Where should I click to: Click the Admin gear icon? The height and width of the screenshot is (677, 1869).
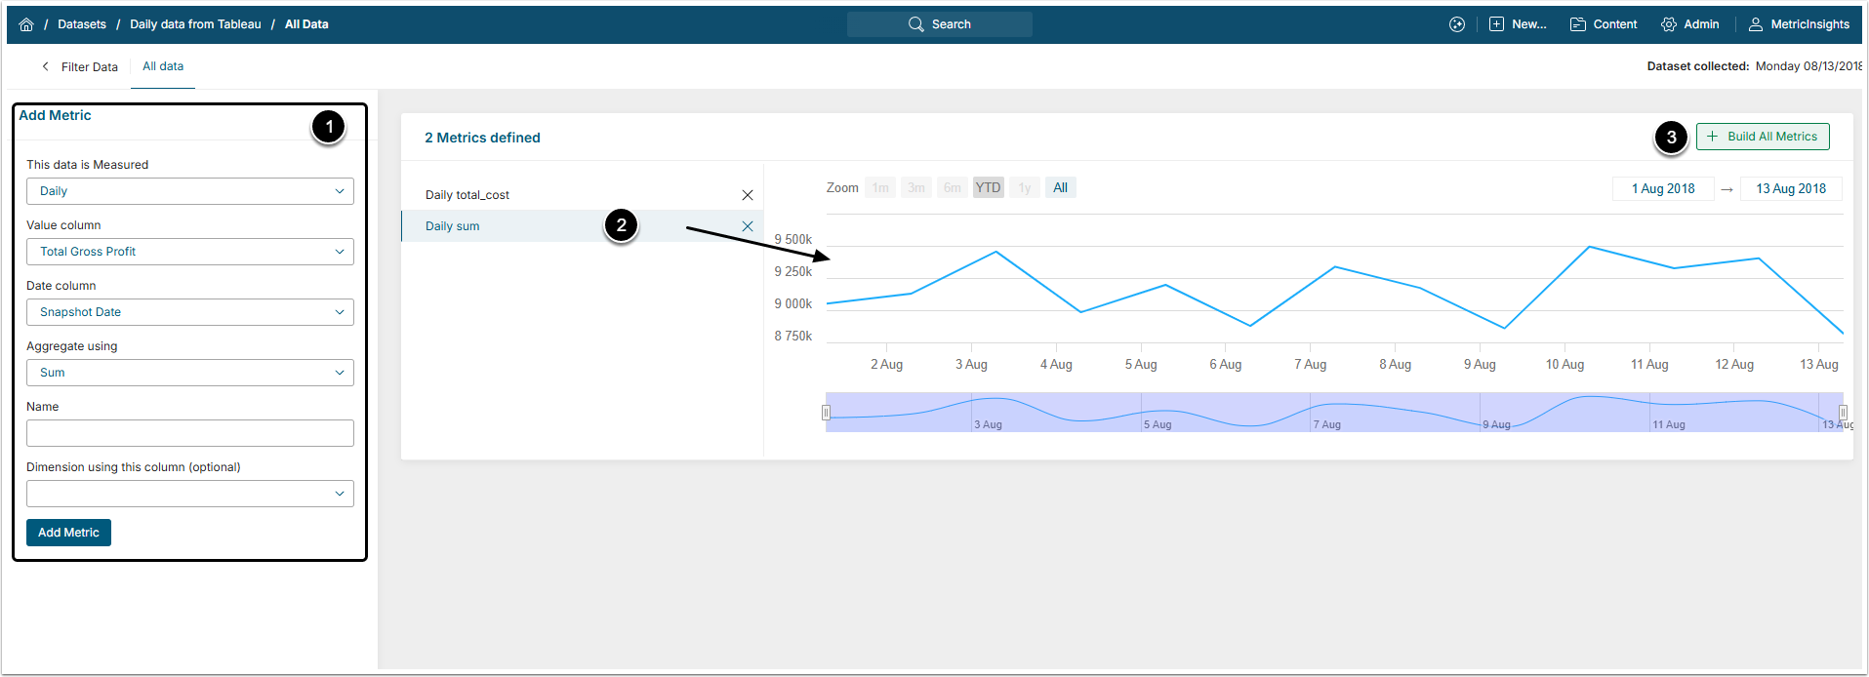(1669, 24)
